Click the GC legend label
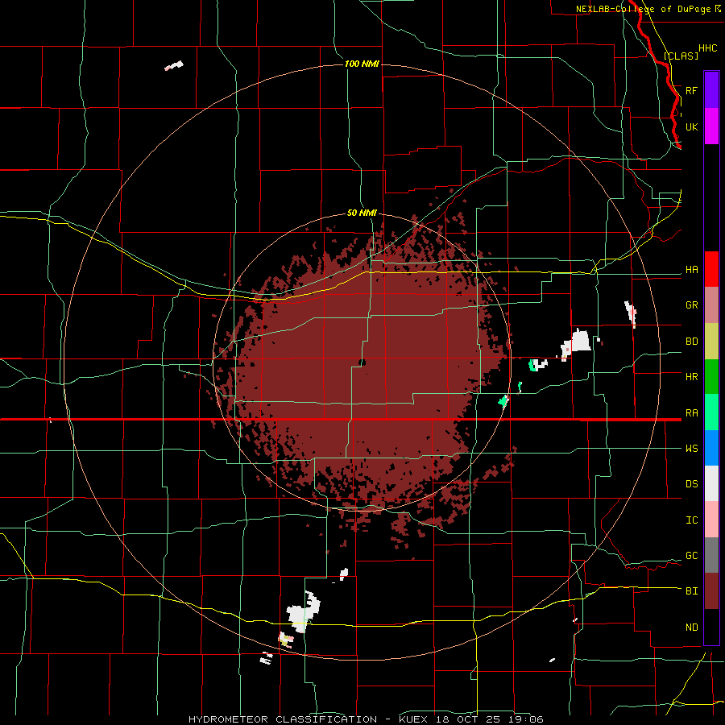 (691, 555)
